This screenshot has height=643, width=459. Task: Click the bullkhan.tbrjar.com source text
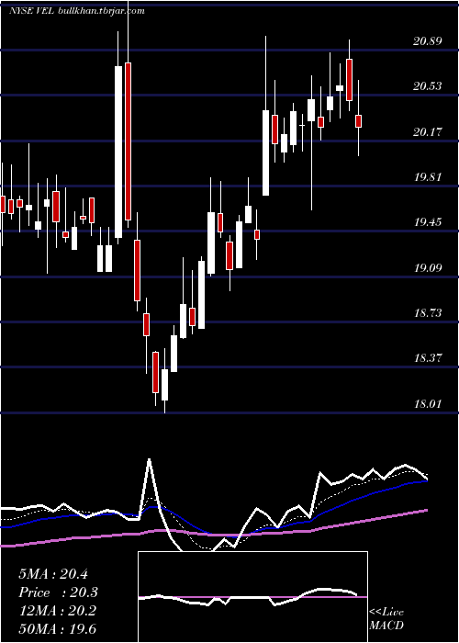click(102, 11)
